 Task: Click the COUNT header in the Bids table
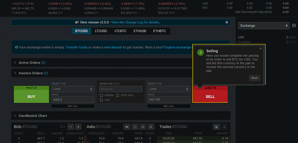coord(19,133)
